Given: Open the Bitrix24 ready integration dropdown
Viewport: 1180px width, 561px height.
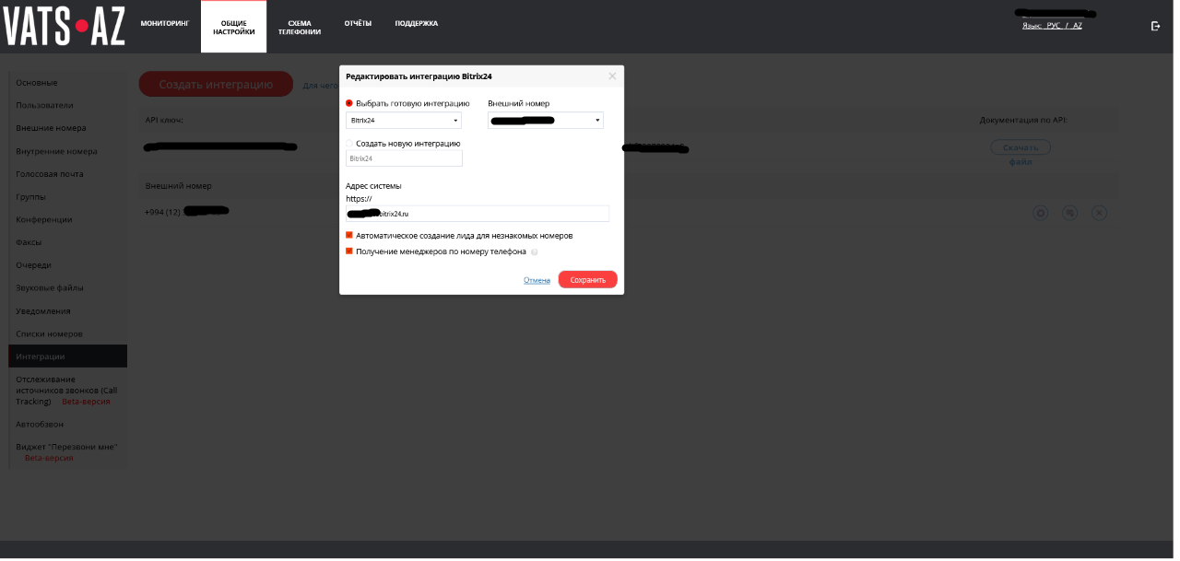Looking at the screenshot, I should click(x=404, y=121).
